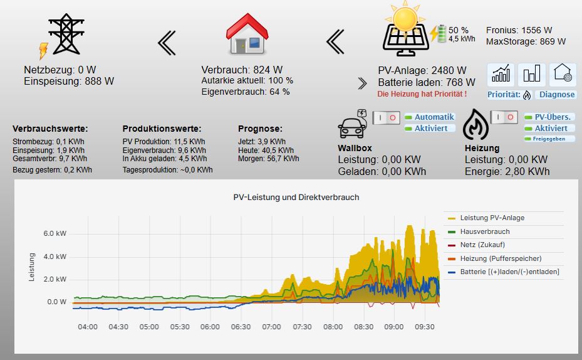Click the Priorität button
The image size is (582, 360).
tap(509, 95)
